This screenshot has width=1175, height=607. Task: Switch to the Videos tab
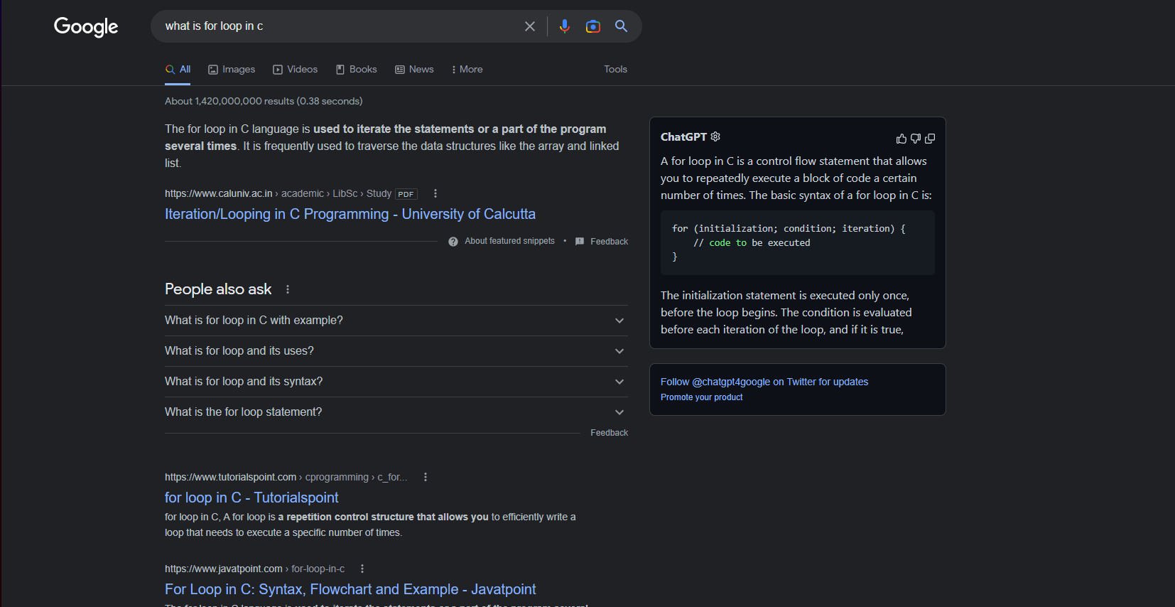click(296, 69)
